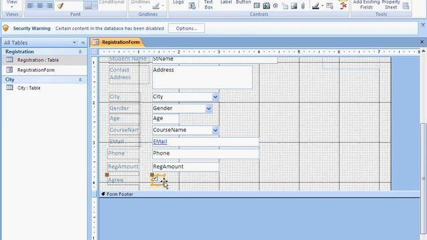Select the Phone label control
This screenshot has width=427, height=240.
click(x=123, y=153)
